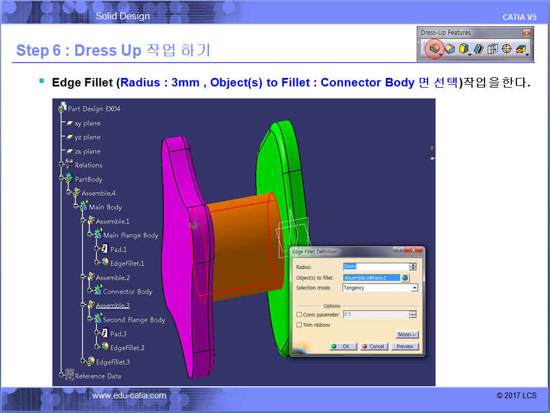Select EdgeFillet.3 in the specification tree
This screenshot has width=550, height=413.
click(x=113, y=362)
